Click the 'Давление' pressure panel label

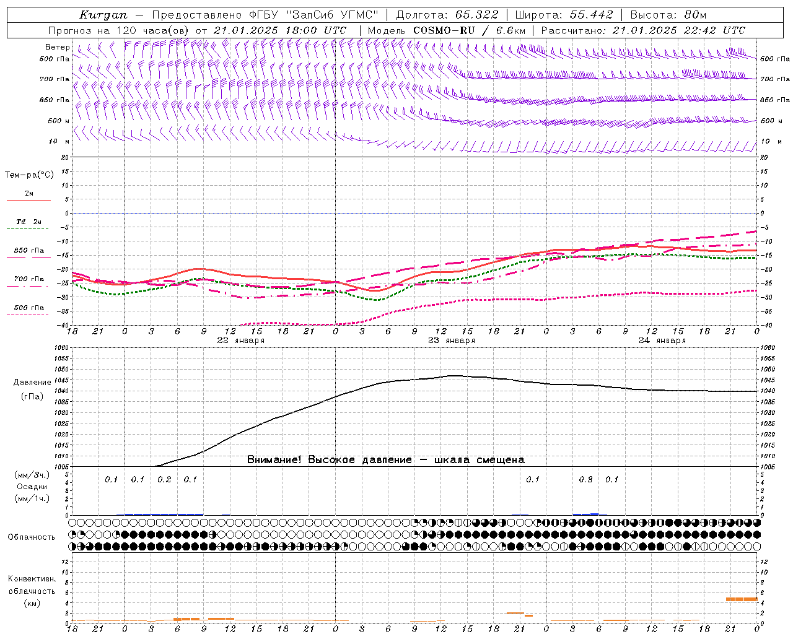tap(32, 383)
